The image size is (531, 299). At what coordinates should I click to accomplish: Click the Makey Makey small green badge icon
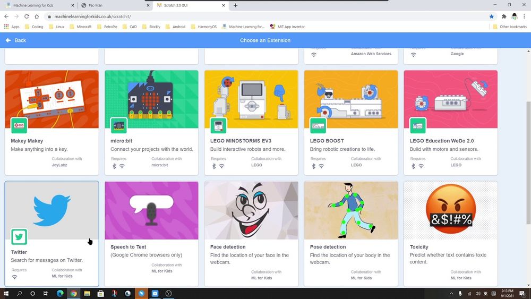19,125
